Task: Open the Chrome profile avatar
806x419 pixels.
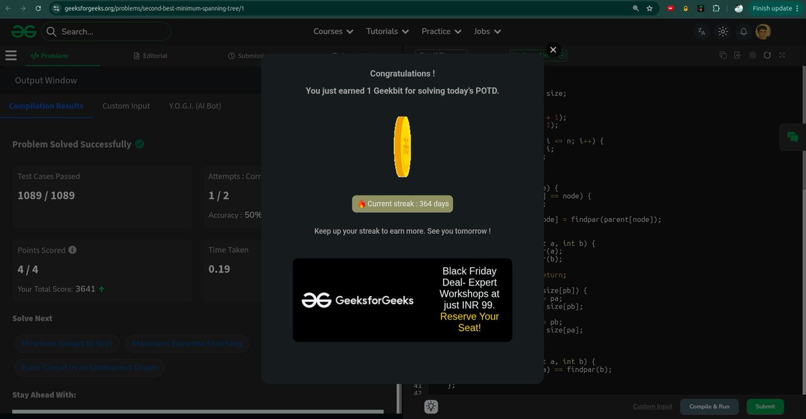Action: click(x=739, y=8)
